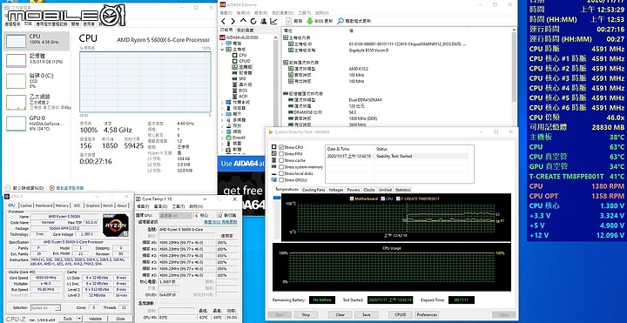Click AIDA64 toolbar user icon
627x323 pixels.
pyautogui.click(x=264, y=21)
